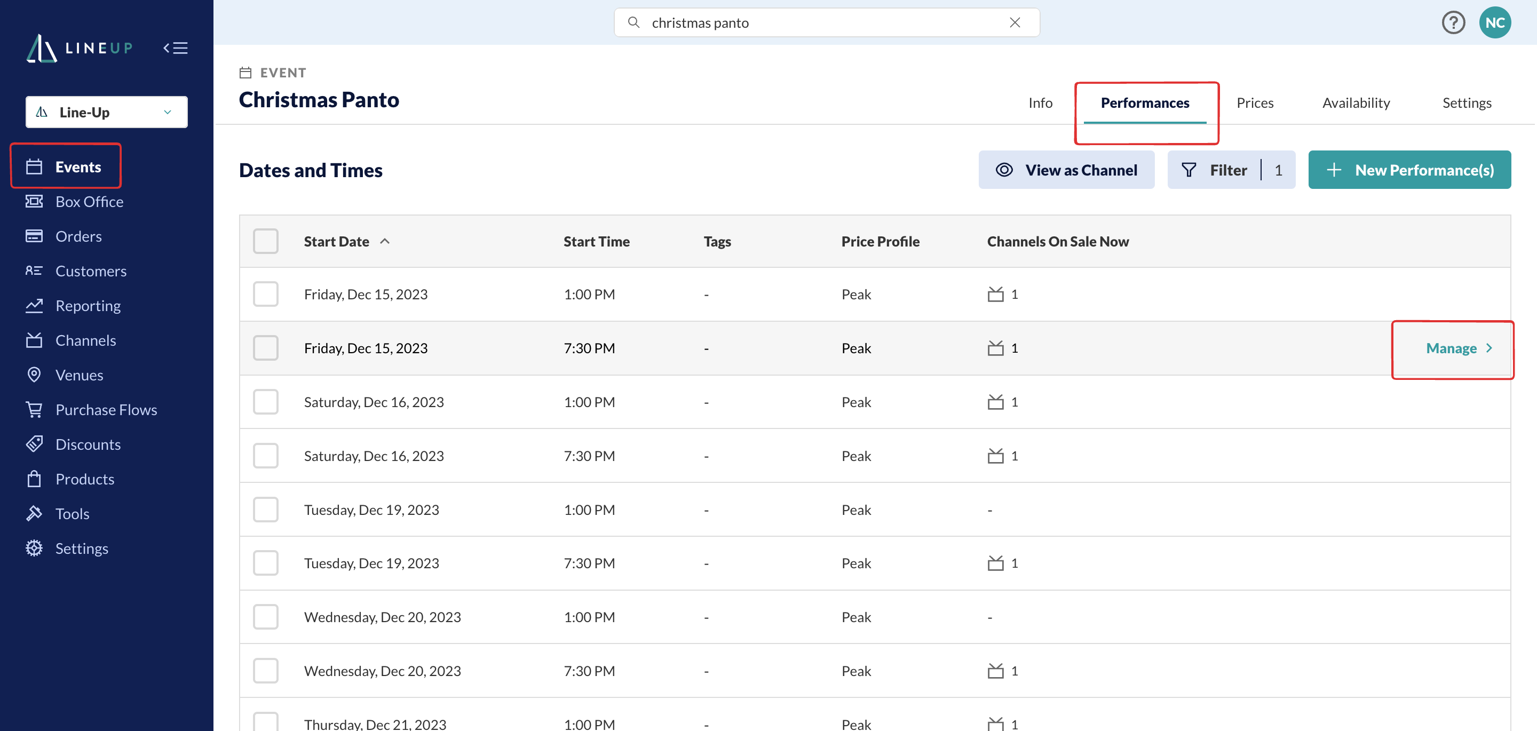Tick the select-all checkbox in header
1537x731 pixels.
click(x=266, y=241)
